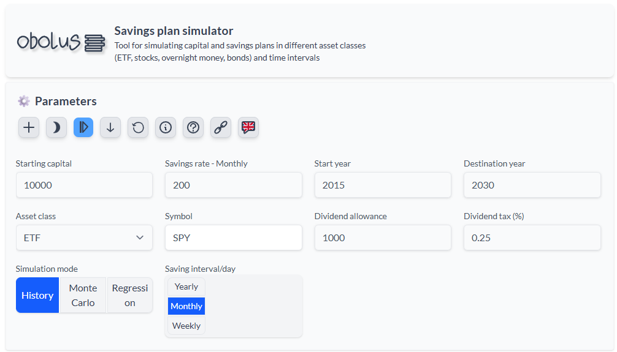Select the Weekly saving interval
Screen dimensions: 617x352
(x=186, y=326)
